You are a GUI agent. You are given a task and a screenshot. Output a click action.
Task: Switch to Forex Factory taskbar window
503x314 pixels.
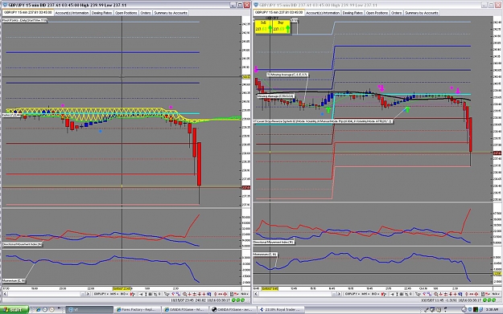tap(137, 309)
